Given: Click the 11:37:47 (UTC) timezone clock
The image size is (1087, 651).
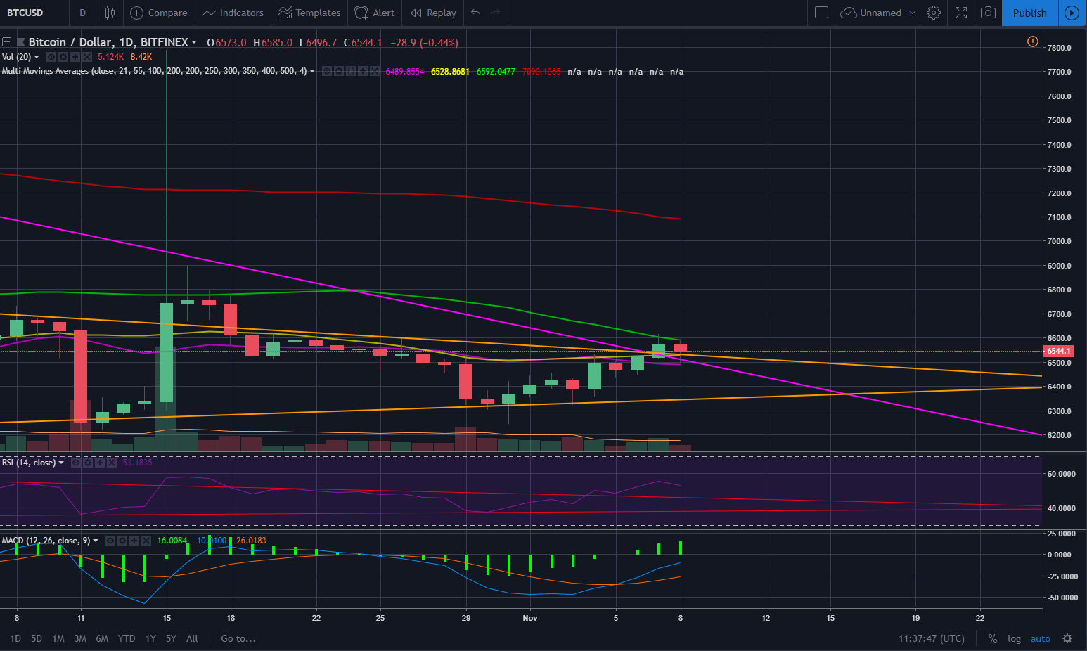Looking at the screenshot, I should pos(932,638).
